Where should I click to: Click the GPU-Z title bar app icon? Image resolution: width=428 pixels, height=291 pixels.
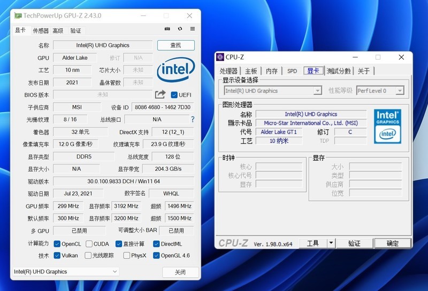[18, 16]
